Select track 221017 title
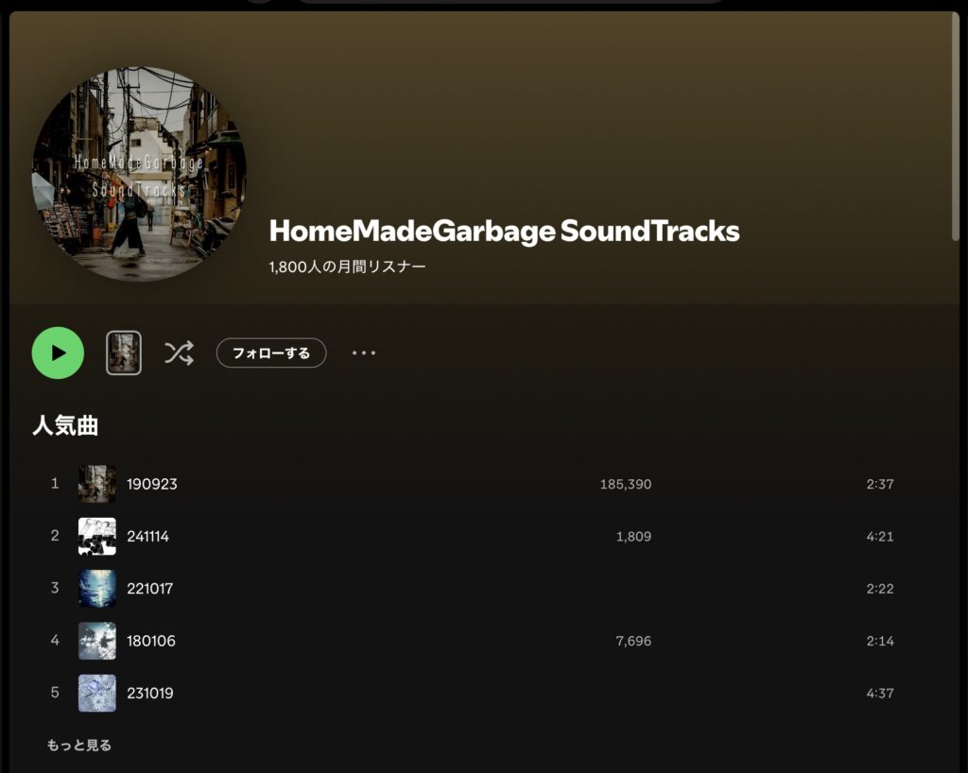This screenshot has width=968, height=773. pyautogui.click(x=150, y=589)
